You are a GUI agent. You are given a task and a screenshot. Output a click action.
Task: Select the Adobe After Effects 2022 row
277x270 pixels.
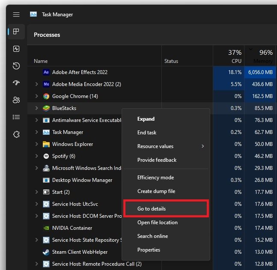coord(80,72)
